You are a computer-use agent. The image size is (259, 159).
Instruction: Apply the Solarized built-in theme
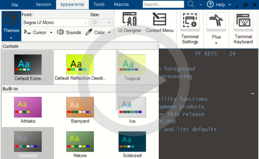pos(132,144)
